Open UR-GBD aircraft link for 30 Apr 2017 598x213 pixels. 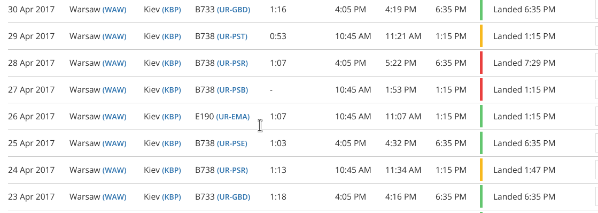point(234,10)
